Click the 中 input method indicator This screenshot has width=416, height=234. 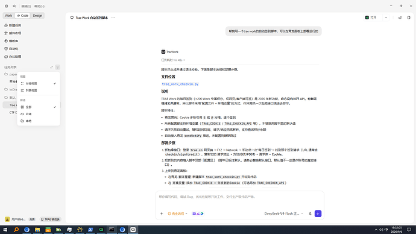386,230
